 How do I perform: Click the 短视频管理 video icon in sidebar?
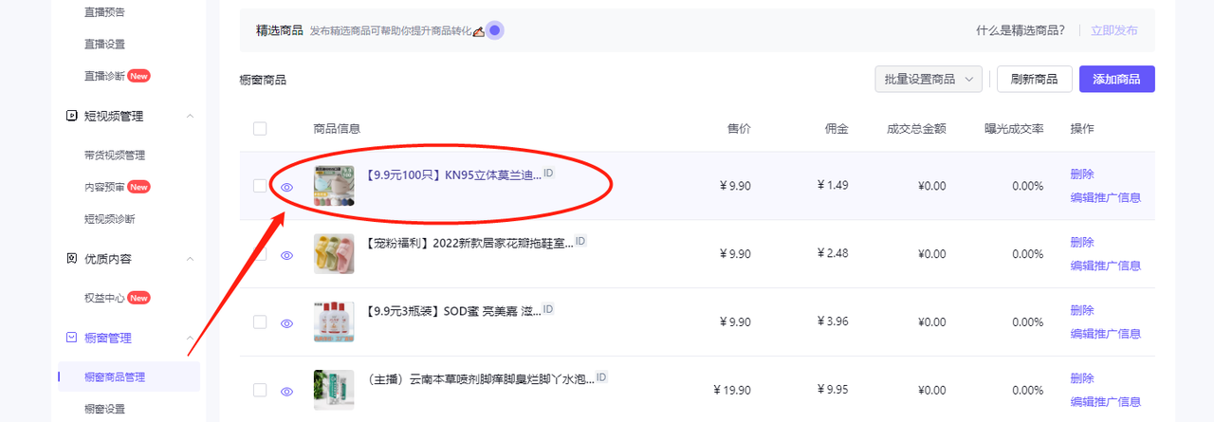(71, 116)
